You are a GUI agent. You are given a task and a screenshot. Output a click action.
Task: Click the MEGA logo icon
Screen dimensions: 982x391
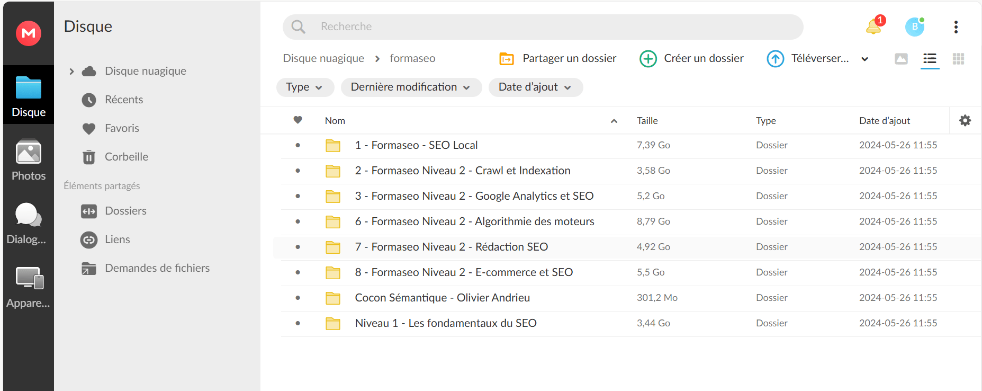(x=29, y=33)
